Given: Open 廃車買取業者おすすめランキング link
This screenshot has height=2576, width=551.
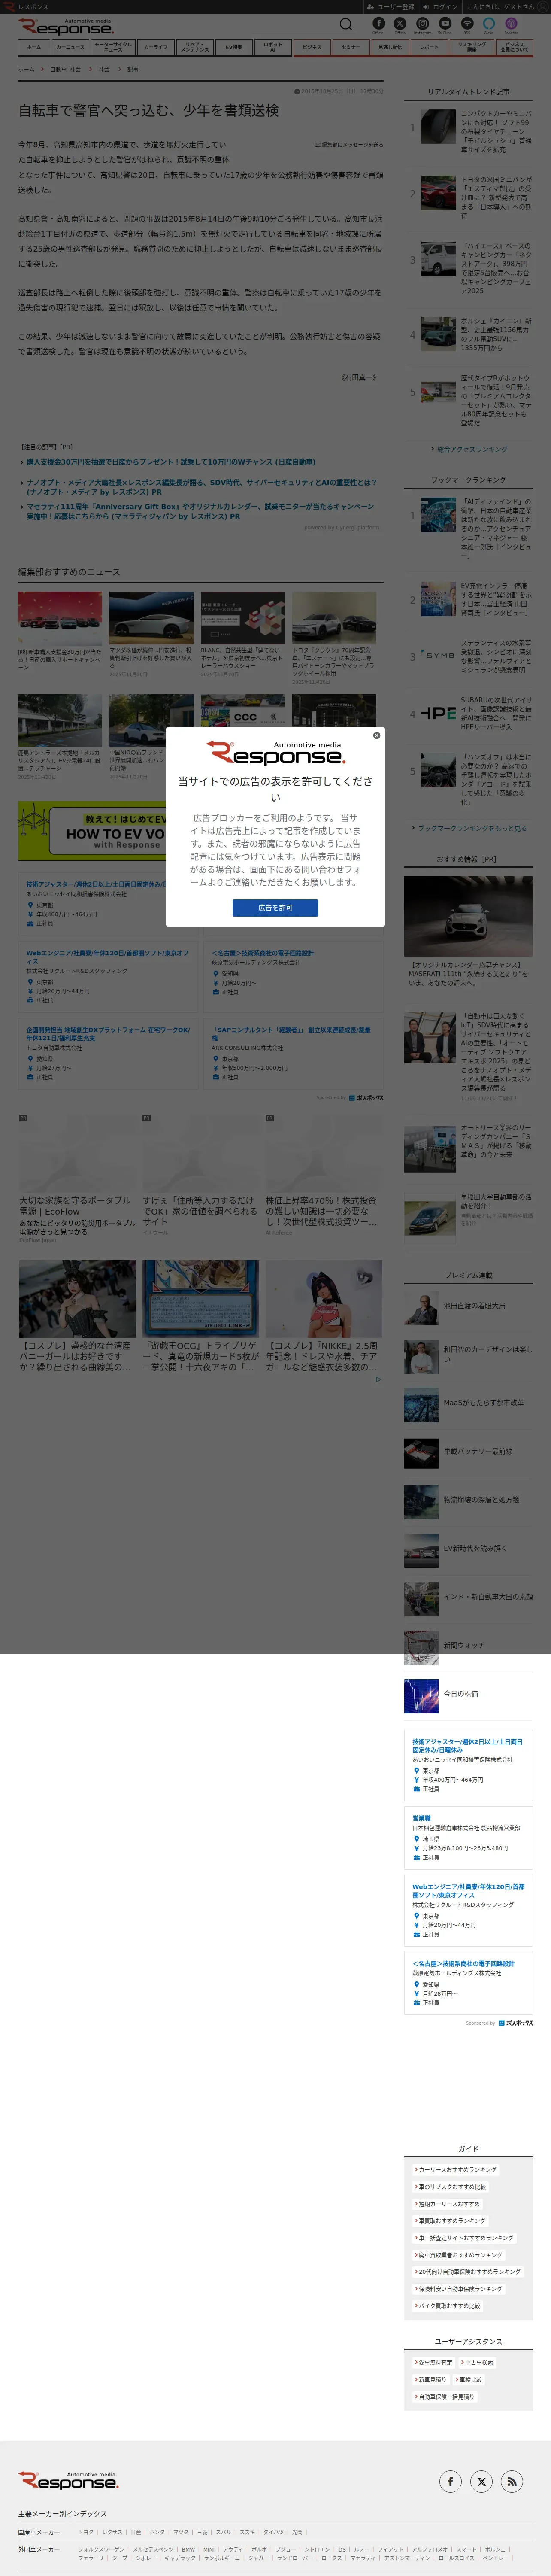Looking at the screenshot, I should [459, 2254].
